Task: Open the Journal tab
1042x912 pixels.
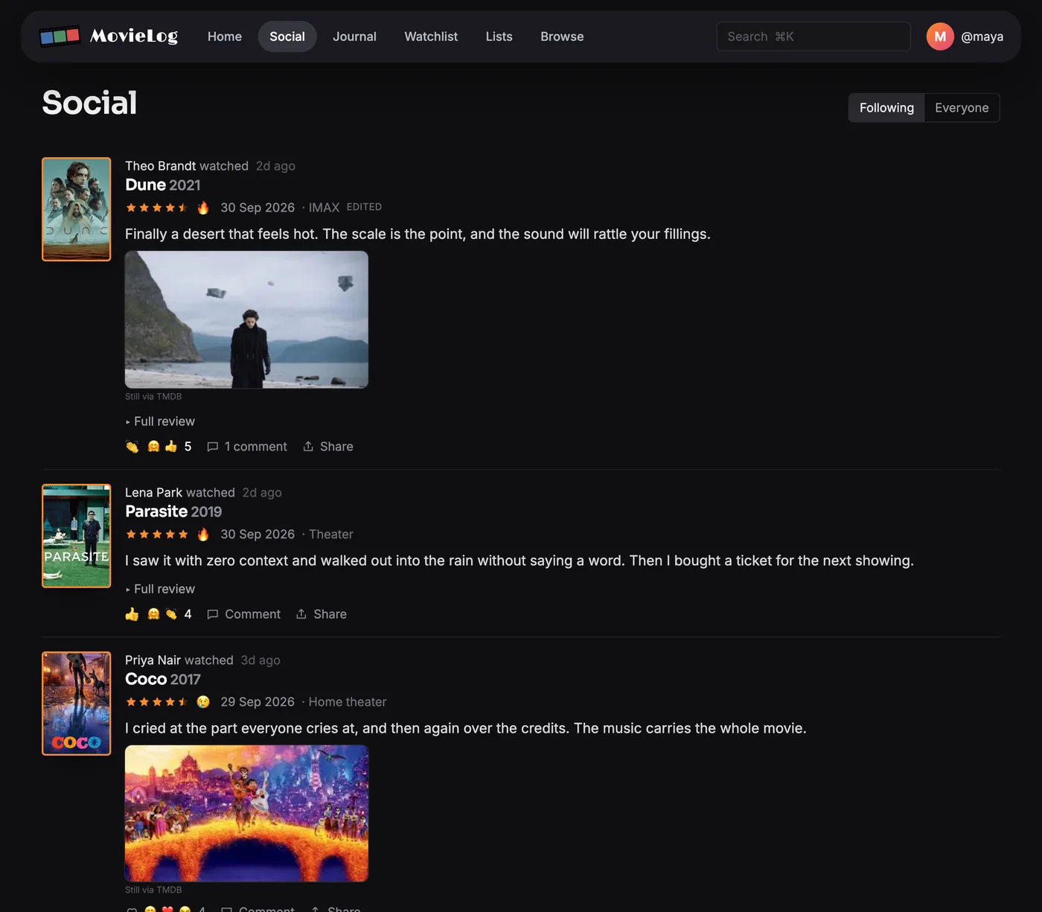Action: pos(354,36)
